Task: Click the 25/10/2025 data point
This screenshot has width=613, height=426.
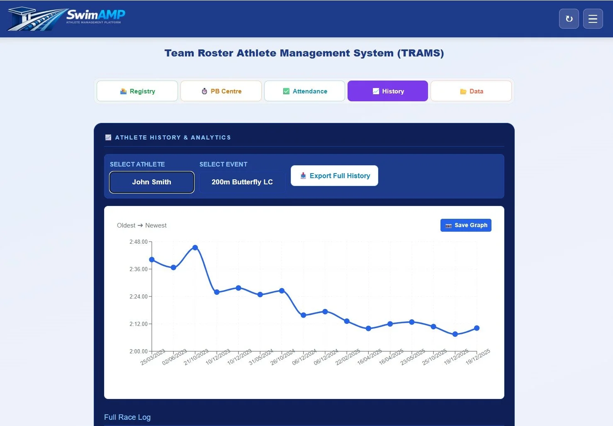Action: point(433,327)
